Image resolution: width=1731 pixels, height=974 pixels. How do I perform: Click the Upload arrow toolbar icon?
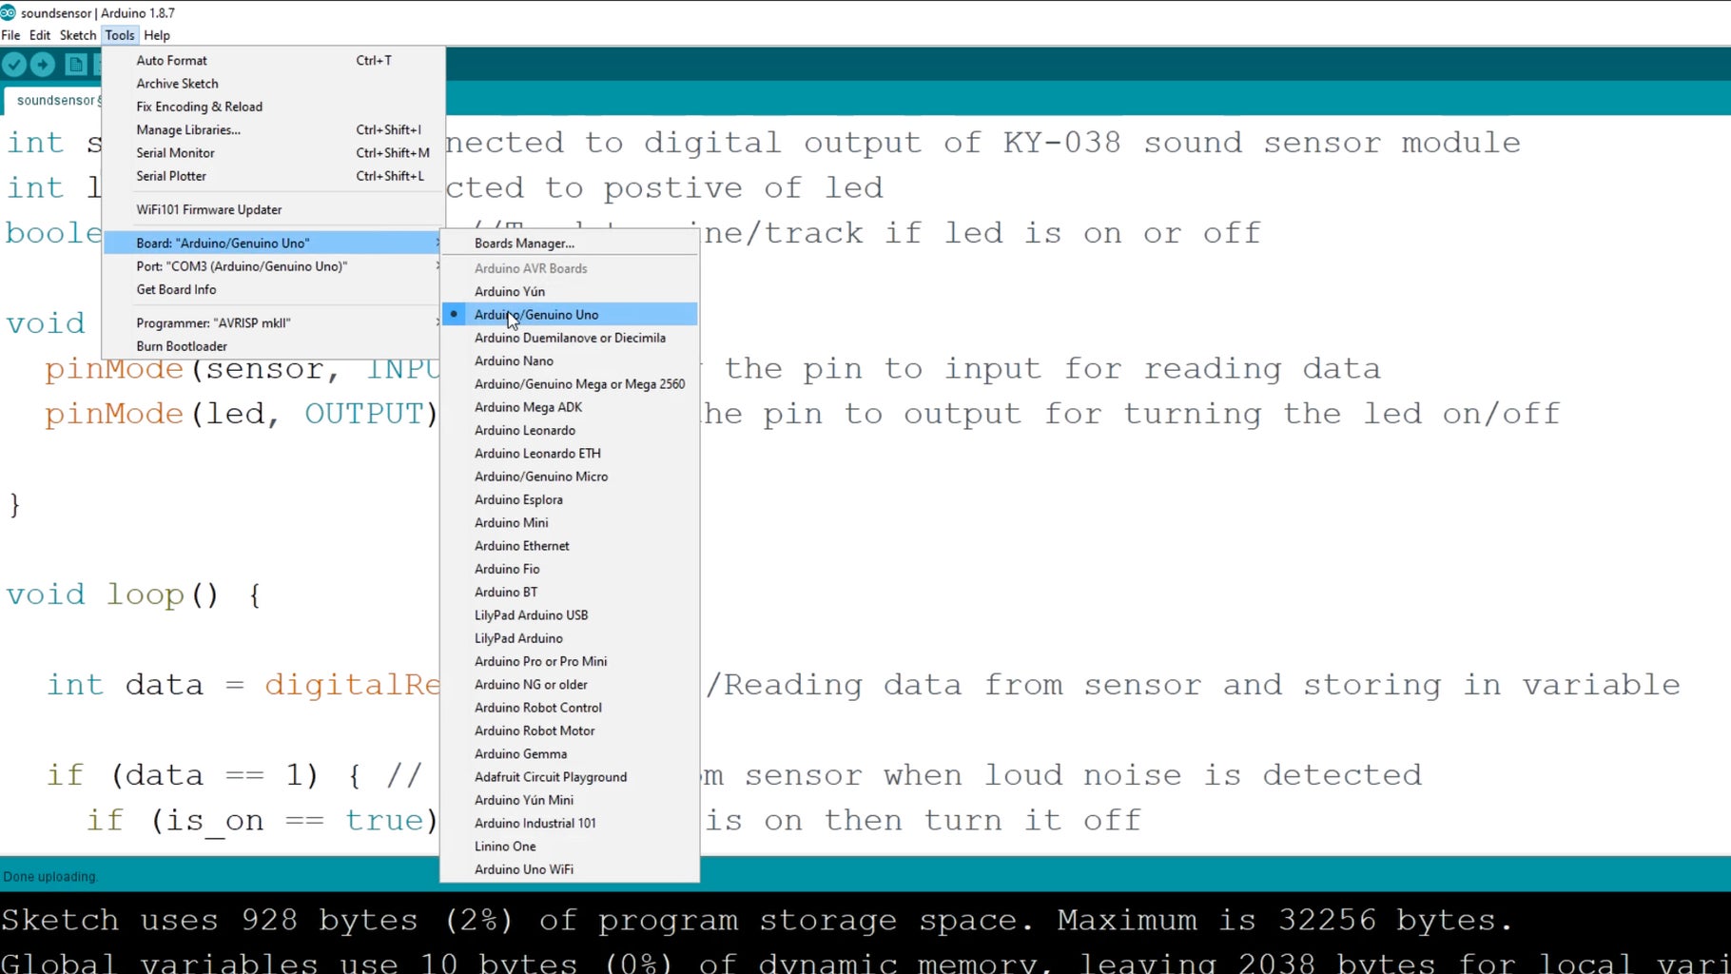click(43, 65)
